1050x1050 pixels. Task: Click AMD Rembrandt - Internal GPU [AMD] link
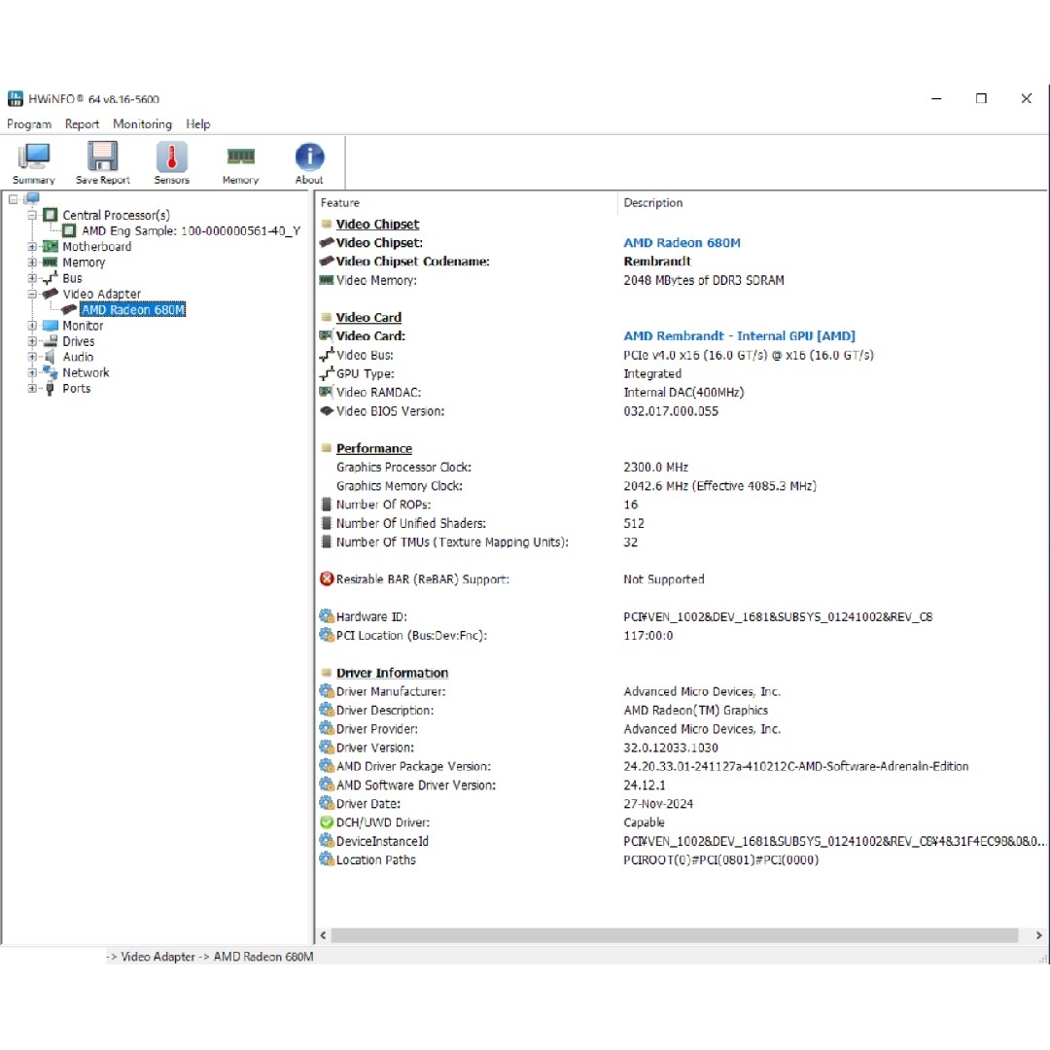(739, 335)
